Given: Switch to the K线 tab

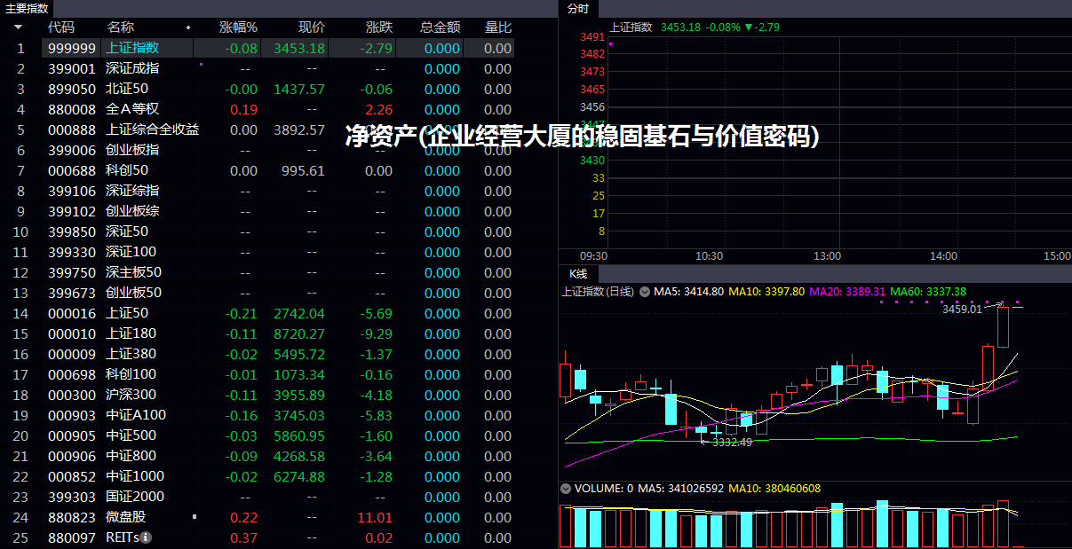Looking at the screenshot, I should coord(579,273).
